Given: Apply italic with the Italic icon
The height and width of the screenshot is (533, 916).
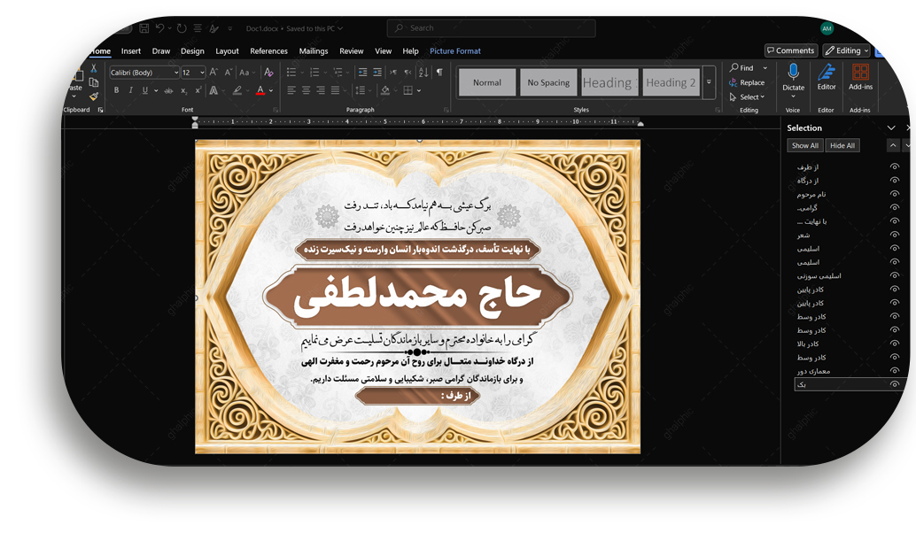Looking at the screenshot, I should (130, 90).
